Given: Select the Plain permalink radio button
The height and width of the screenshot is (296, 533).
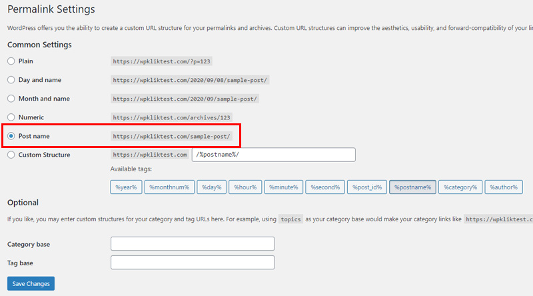Looking at the screenshot, I should [x=11, y=61].
